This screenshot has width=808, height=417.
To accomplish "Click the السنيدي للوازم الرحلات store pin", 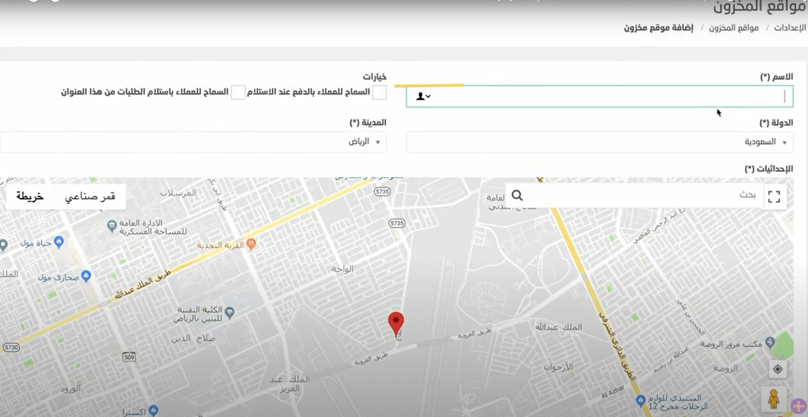I will point(641,400).
